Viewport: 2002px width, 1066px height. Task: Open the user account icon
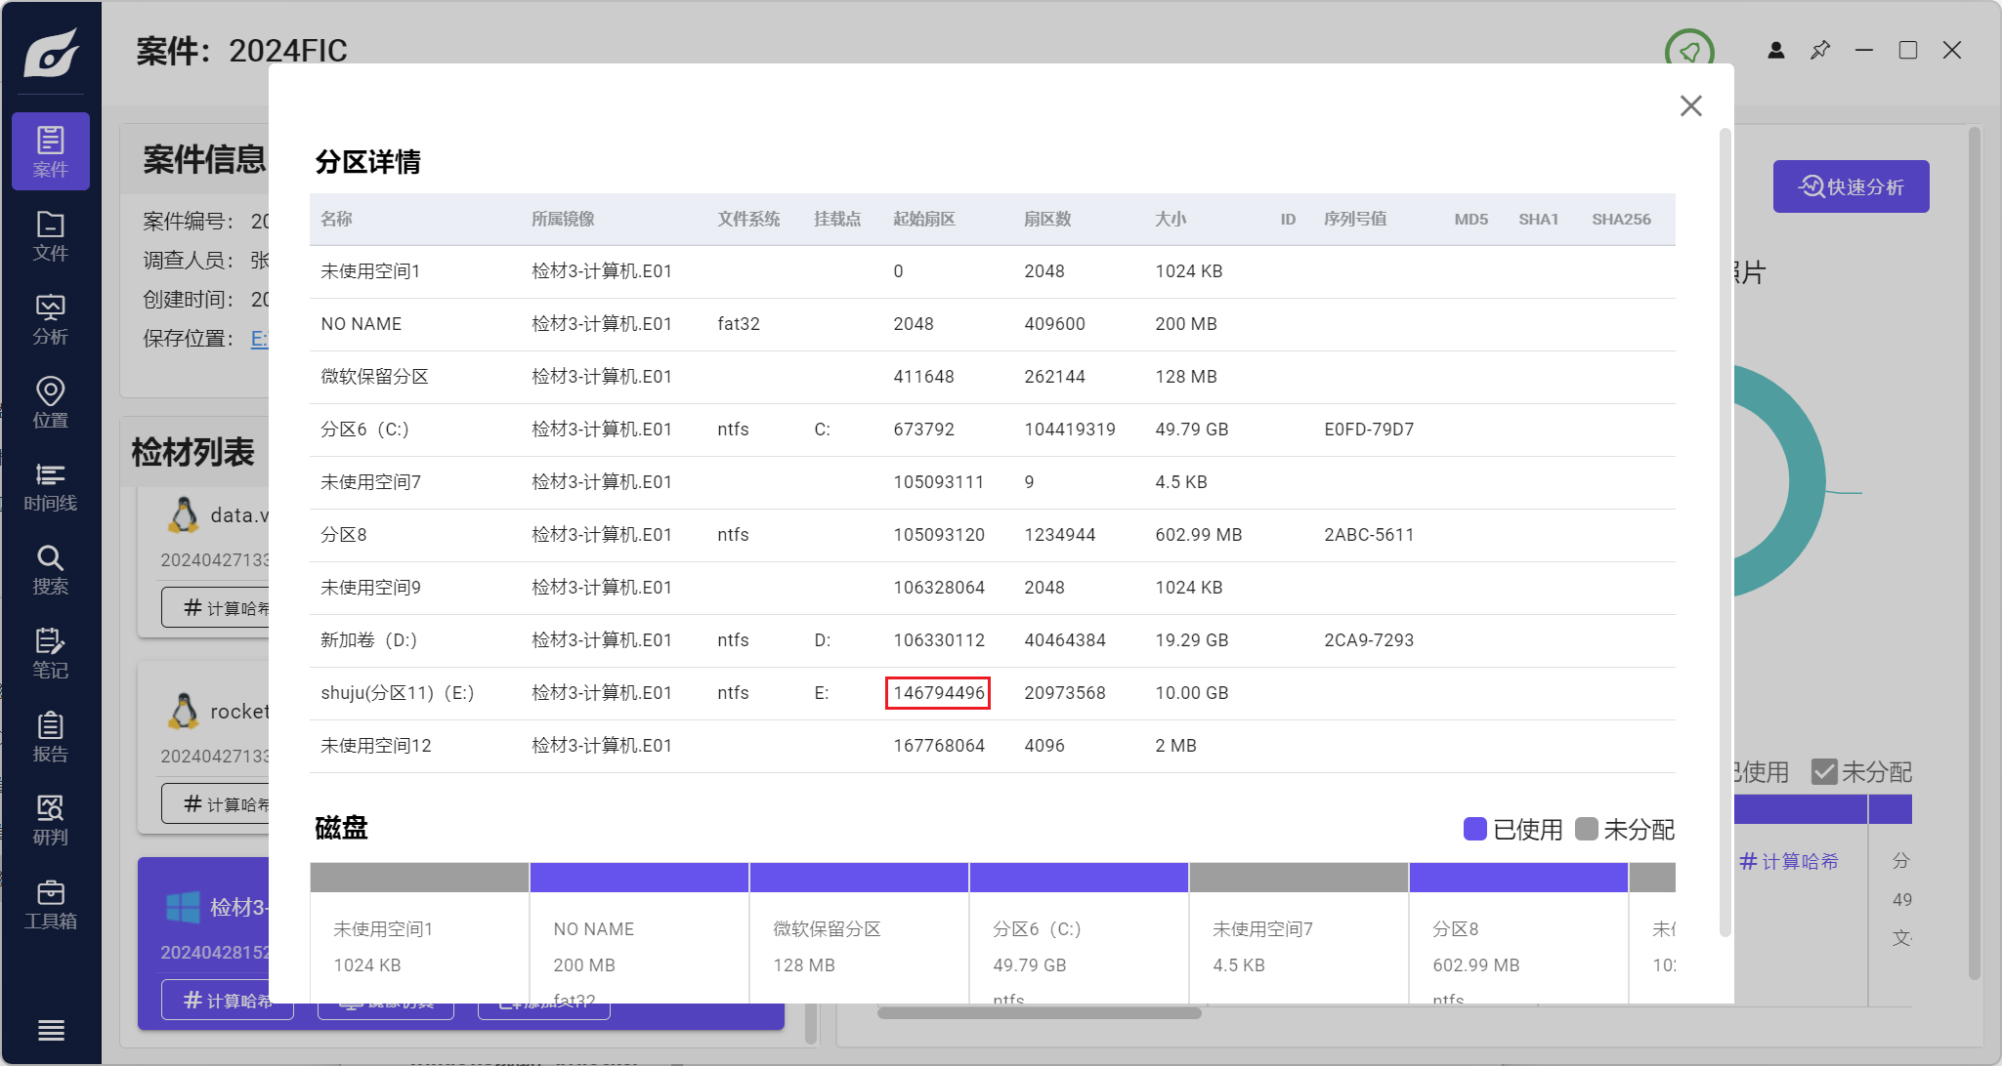pyautogui.click(x=1776, y=50)
